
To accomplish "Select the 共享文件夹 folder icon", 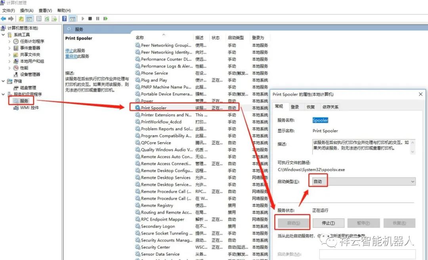I will pyautogui.click(x=16, y=55).
